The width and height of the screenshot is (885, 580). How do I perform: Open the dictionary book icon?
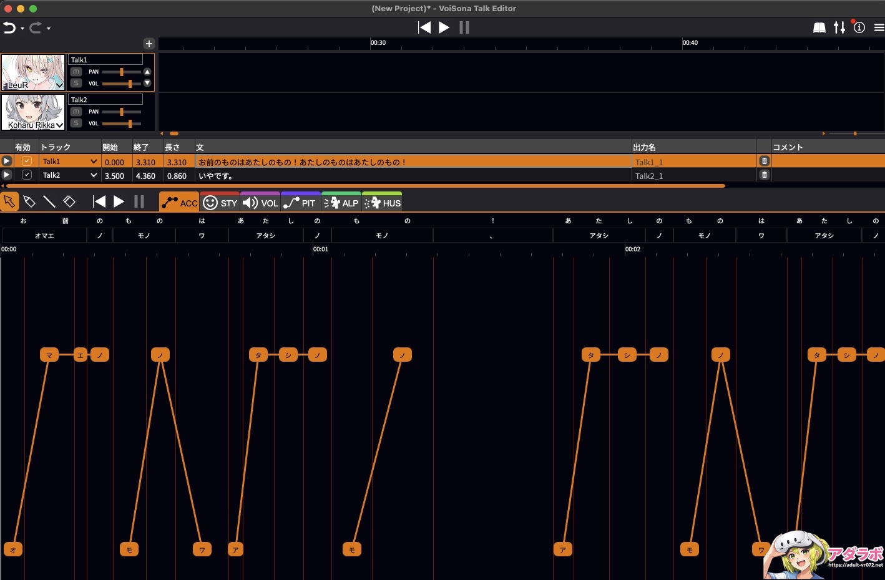[819, 27]
